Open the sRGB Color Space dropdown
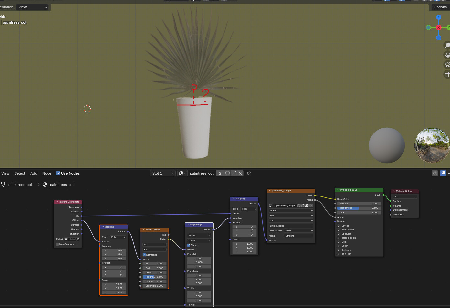 click(x=299, y=231)
